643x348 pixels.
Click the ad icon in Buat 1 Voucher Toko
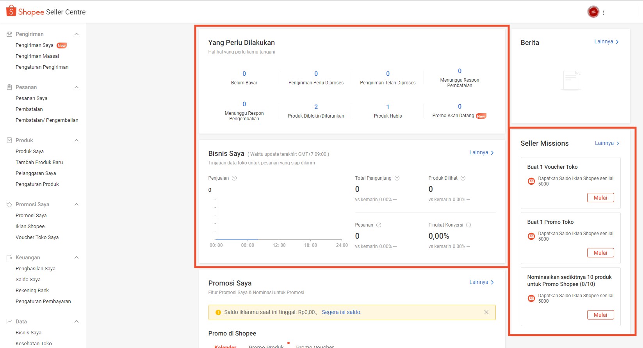point(531,181)
